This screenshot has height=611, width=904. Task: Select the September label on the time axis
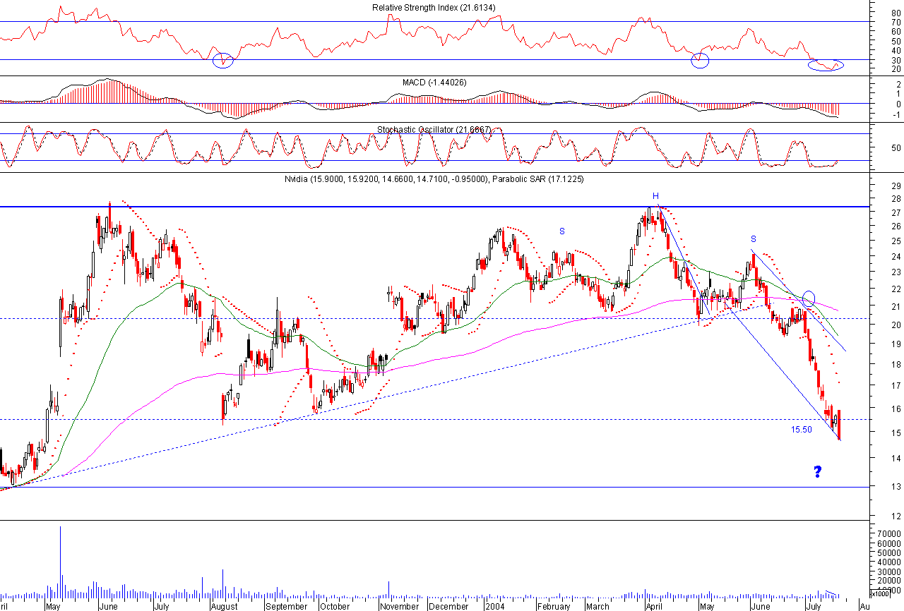click(287, 606)
